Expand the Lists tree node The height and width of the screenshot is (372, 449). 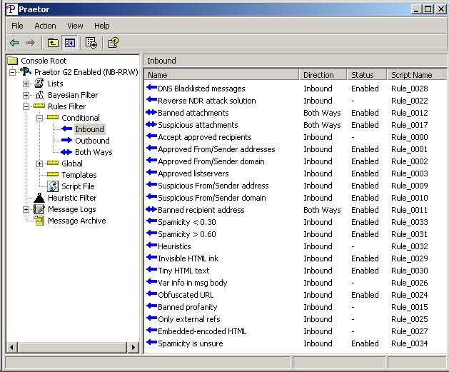coord(26,84)
